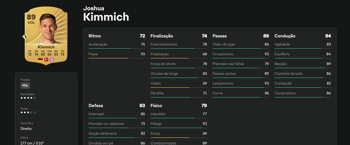The width and height of the screenshot is (350, 145).
Task: Select the Condução category heading
Action: click(x=285, y=36)
